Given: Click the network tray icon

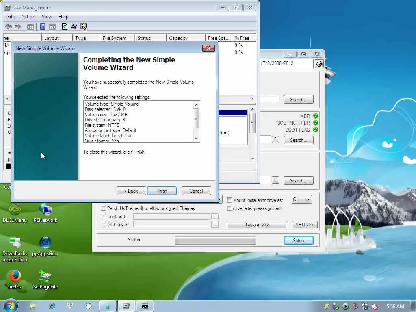Looking at the screenshot, I should pyautogui.click(x=365, y=306).
